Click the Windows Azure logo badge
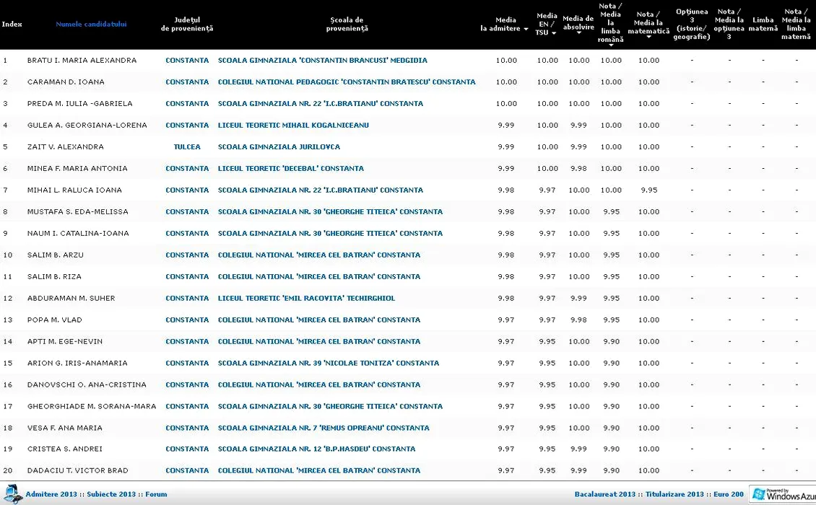This screenshot has height=505, width=816. click(x=783, y=494)
